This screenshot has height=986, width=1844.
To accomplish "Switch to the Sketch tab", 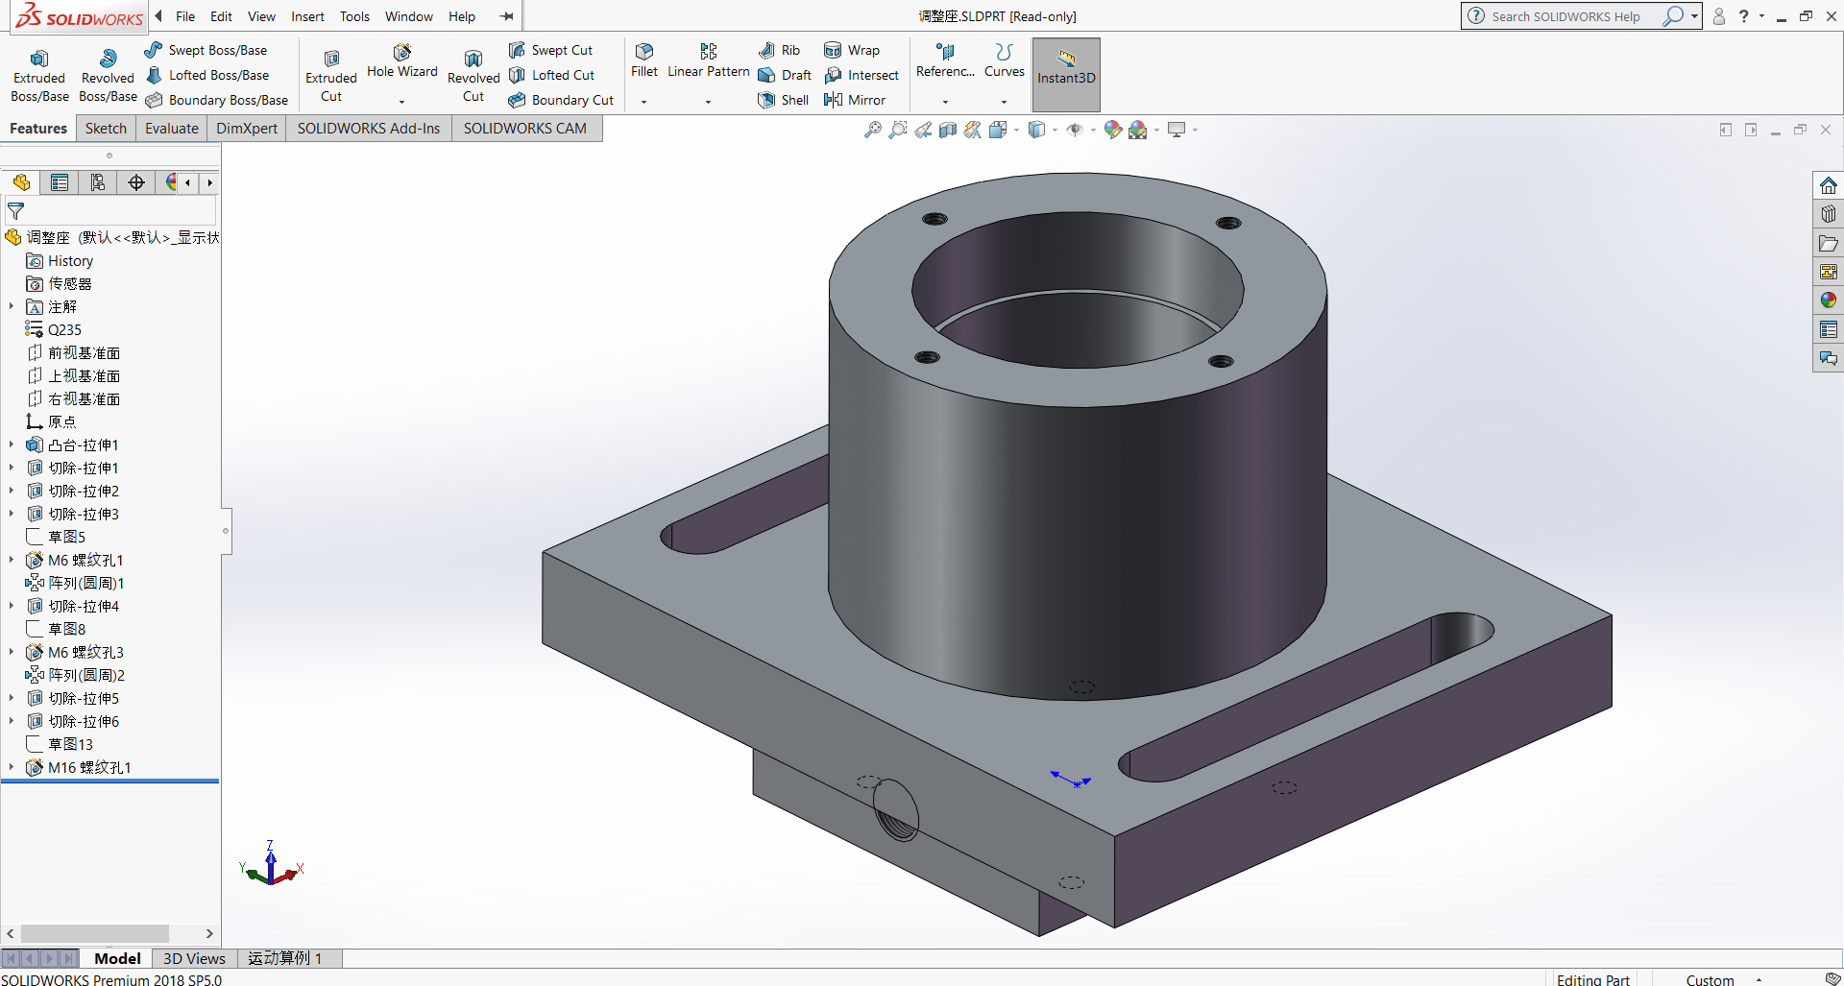I will coord(106,128).
